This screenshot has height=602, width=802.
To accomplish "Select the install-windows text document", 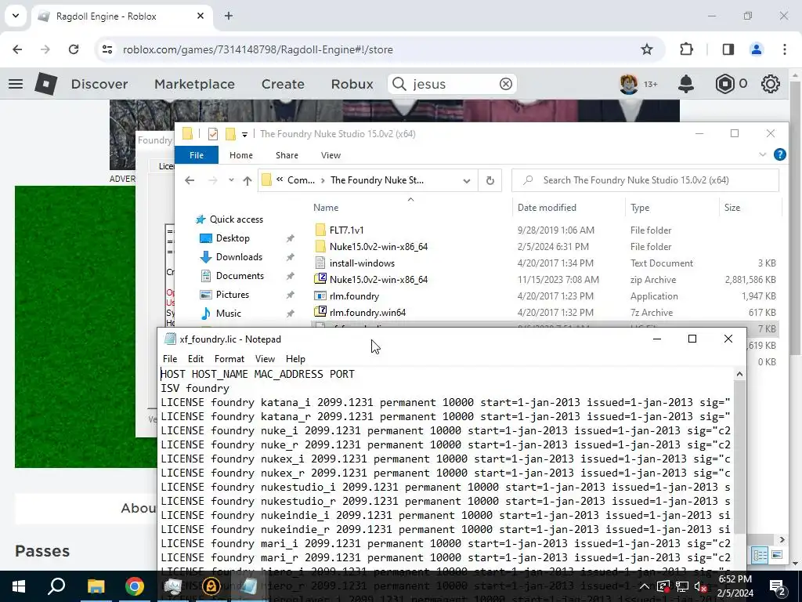I will (362, 263).
